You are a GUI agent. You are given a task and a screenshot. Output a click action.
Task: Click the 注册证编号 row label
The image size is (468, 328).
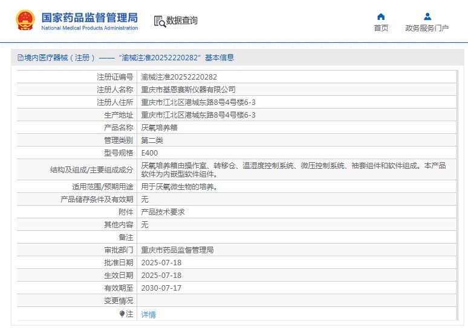point(115,77)
